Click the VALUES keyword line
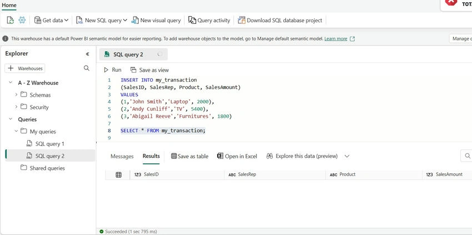This screenshot has width=472, height=235. (129, 94)
